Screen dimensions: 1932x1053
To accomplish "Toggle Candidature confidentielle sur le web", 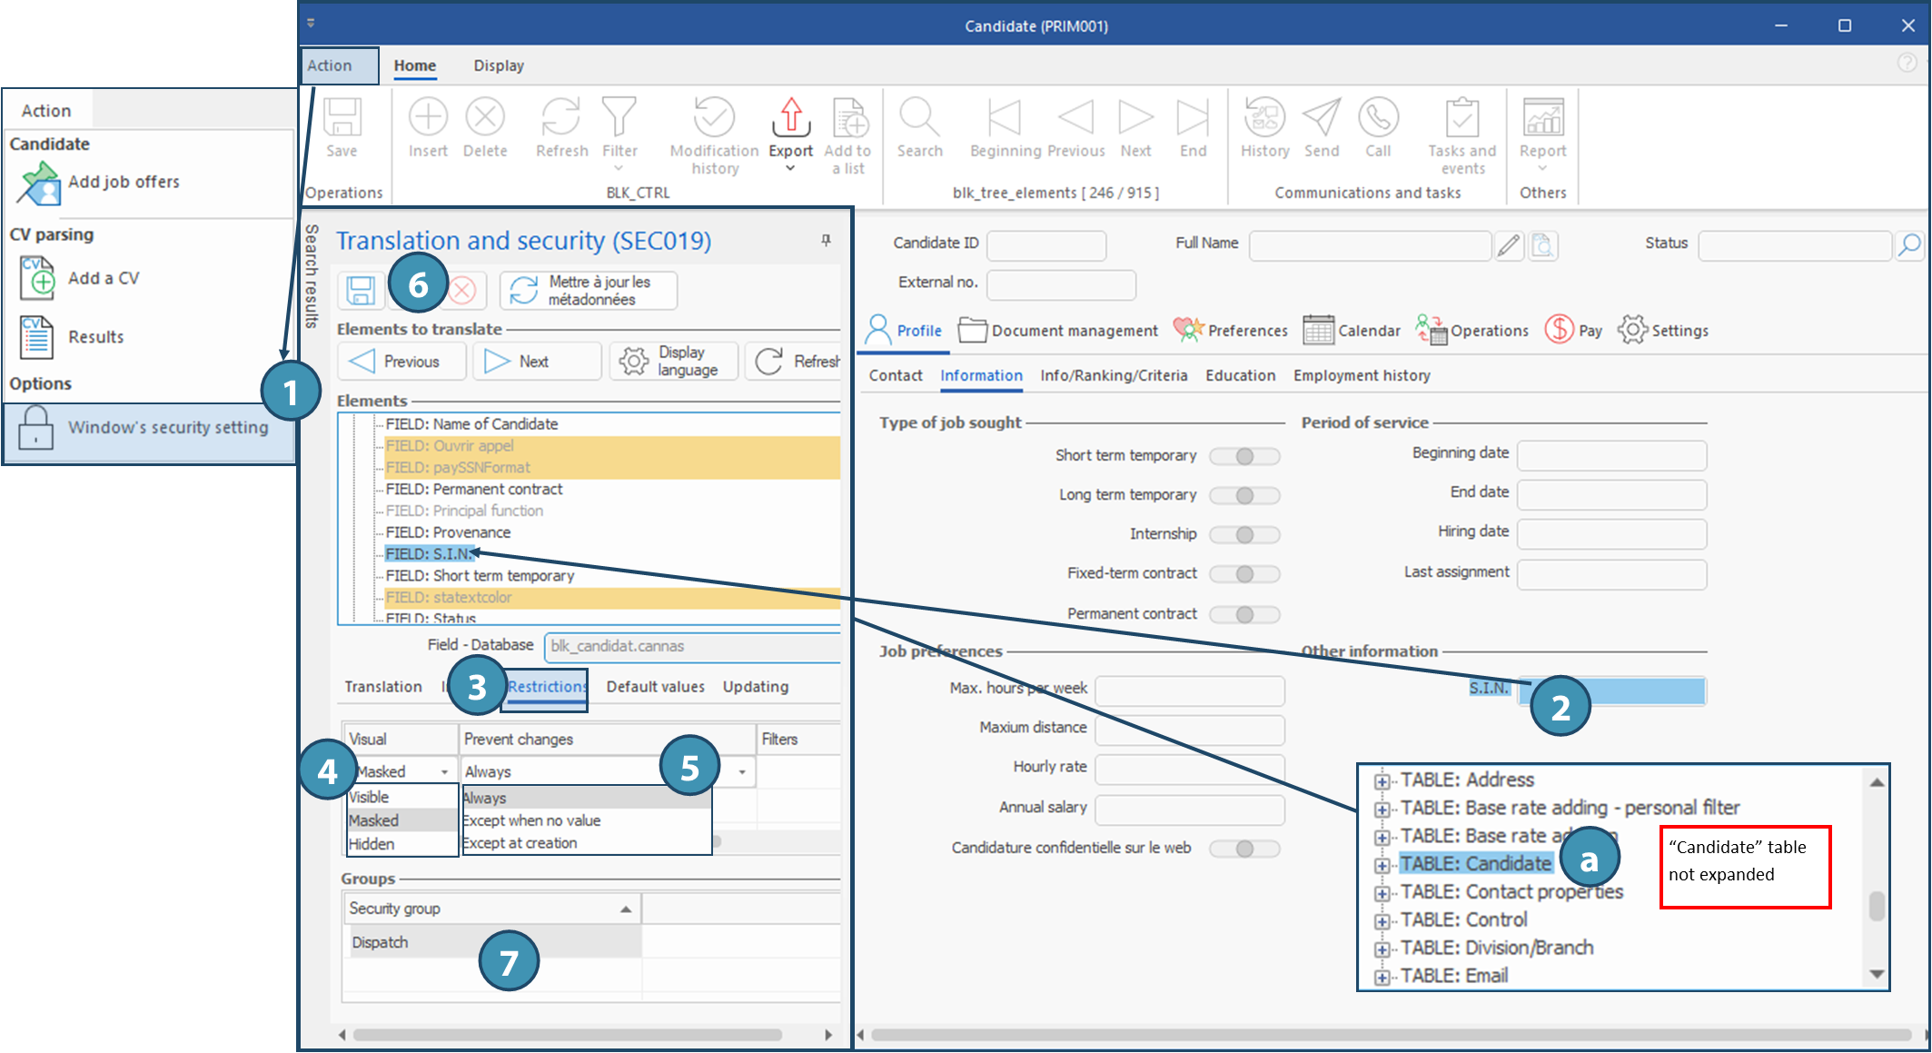I will click(1244, 849).
